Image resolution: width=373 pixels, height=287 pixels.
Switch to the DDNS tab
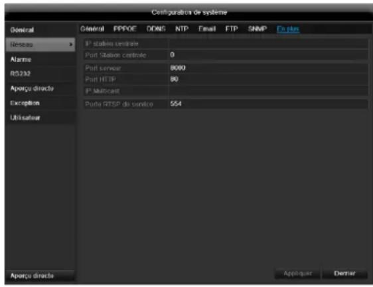156,29
